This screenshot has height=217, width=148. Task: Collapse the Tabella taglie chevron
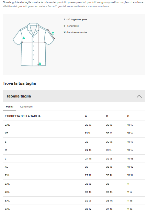[139, 96]
